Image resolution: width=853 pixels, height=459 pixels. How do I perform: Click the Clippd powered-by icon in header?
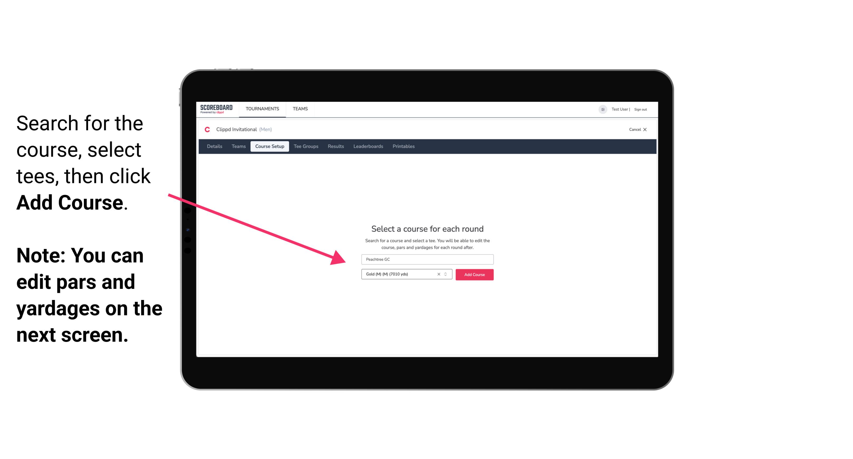click(x=222, y=113)
